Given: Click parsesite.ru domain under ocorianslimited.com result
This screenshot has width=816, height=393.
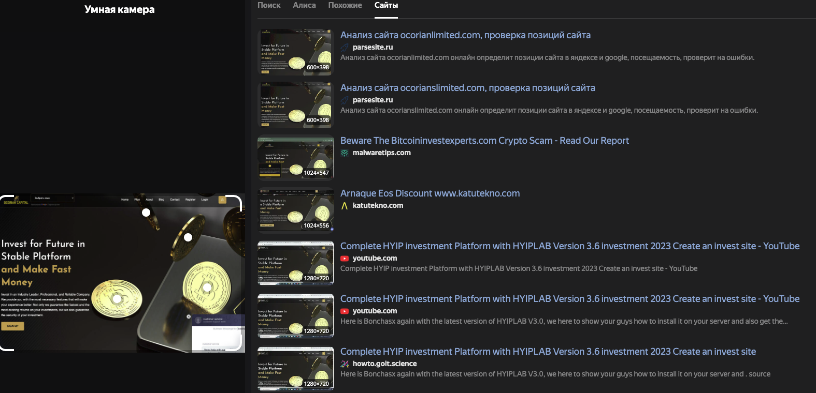Looking at the screenshot, I should click(373, 100).
